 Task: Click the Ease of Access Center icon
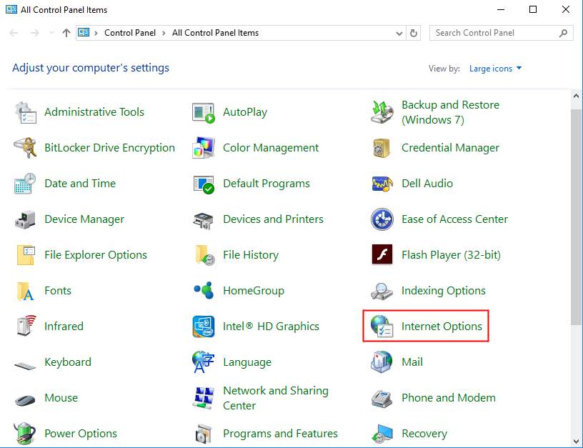tap(382, 219)
